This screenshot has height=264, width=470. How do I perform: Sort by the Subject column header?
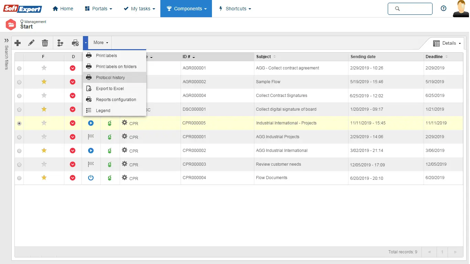(x=264, y=57)
